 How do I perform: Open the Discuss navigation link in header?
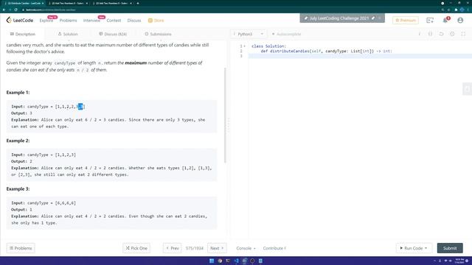point(134,21)
